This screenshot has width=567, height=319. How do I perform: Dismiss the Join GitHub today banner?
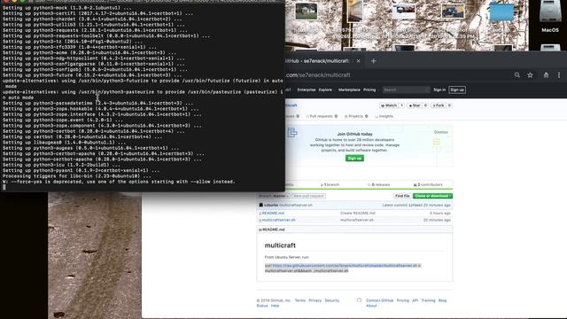(440, 132)
